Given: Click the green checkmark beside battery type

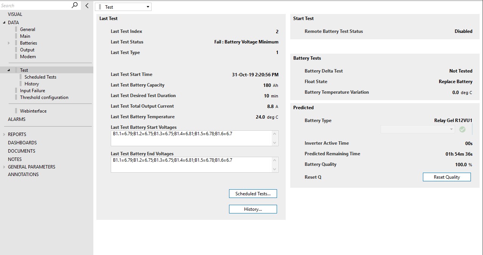Looking at the screenshot, I should (462, 129).
